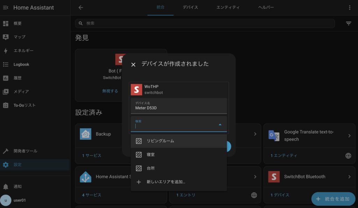
Task: Click the map person icon
Action: pos(6,37)
